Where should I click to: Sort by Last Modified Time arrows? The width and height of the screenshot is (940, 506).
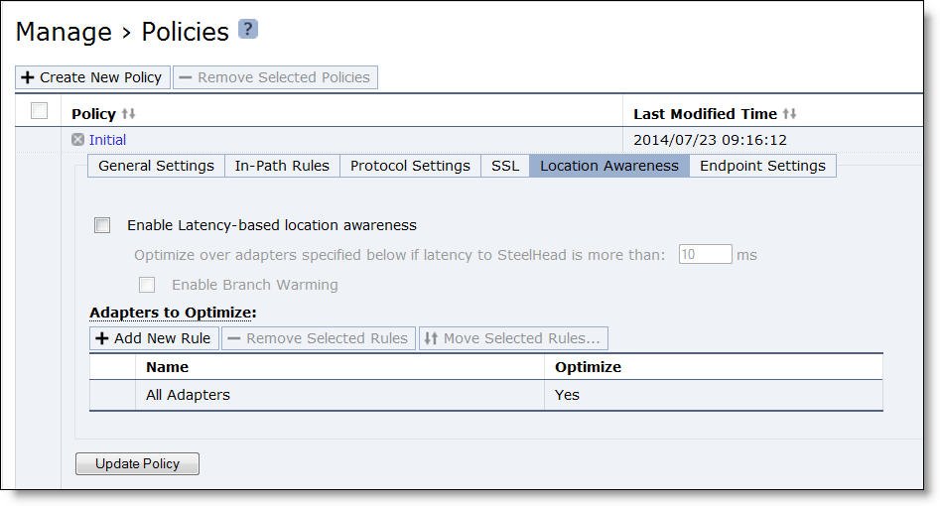pos(789,113)
